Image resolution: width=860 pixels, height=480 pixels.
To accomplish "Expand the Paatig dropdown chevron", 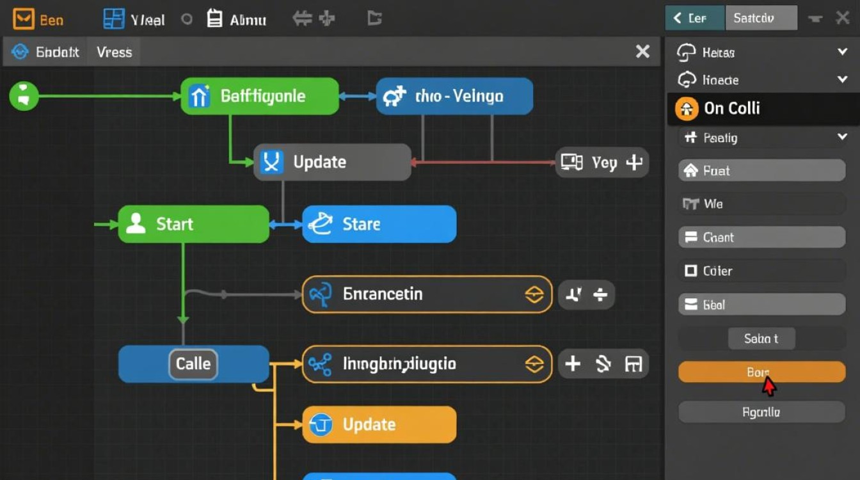I will 842,137.
